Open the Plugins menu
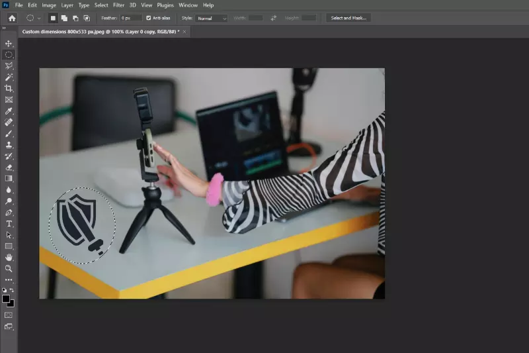 pyautogui.click(x=165, y=5)
